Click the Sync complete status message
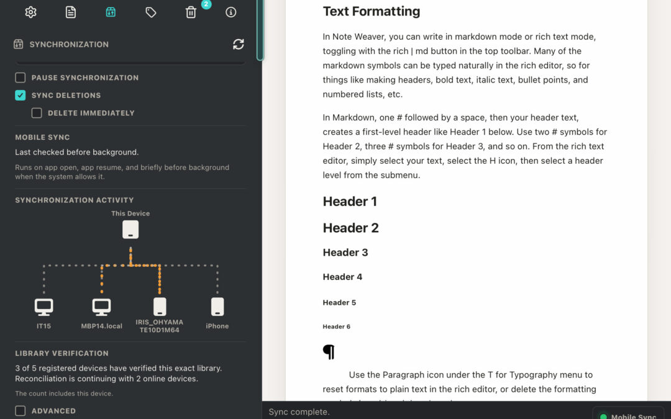The image size is (671, 419). (x=299, y=412)
